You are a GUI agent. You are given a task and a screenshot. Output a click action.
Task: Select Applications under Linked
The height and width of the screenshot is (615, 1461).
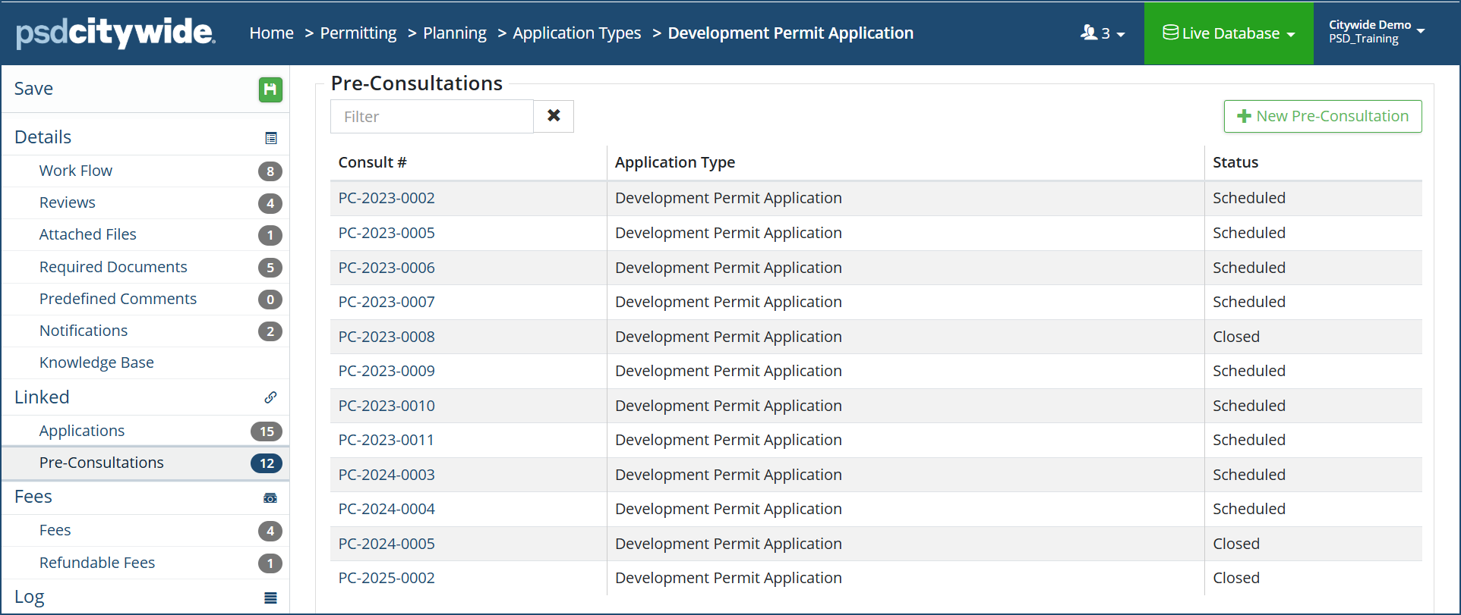(82, 431)
